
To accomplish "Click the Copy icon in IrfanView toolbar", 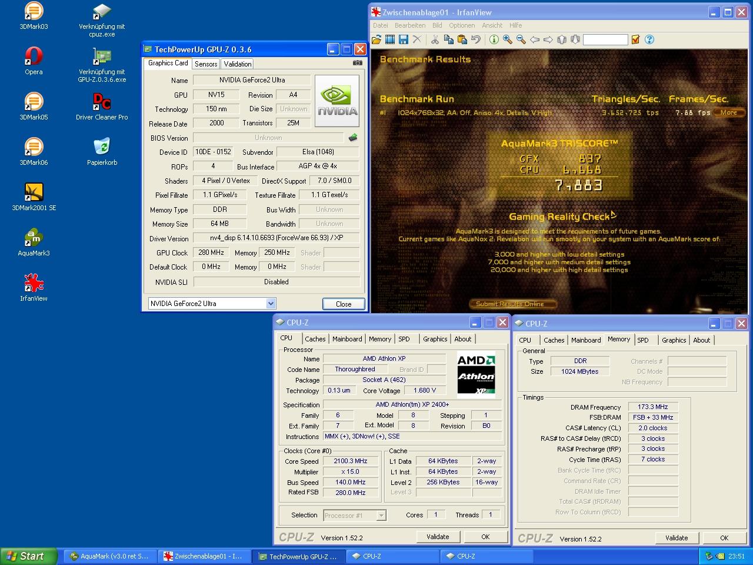I will coord(448,39).
